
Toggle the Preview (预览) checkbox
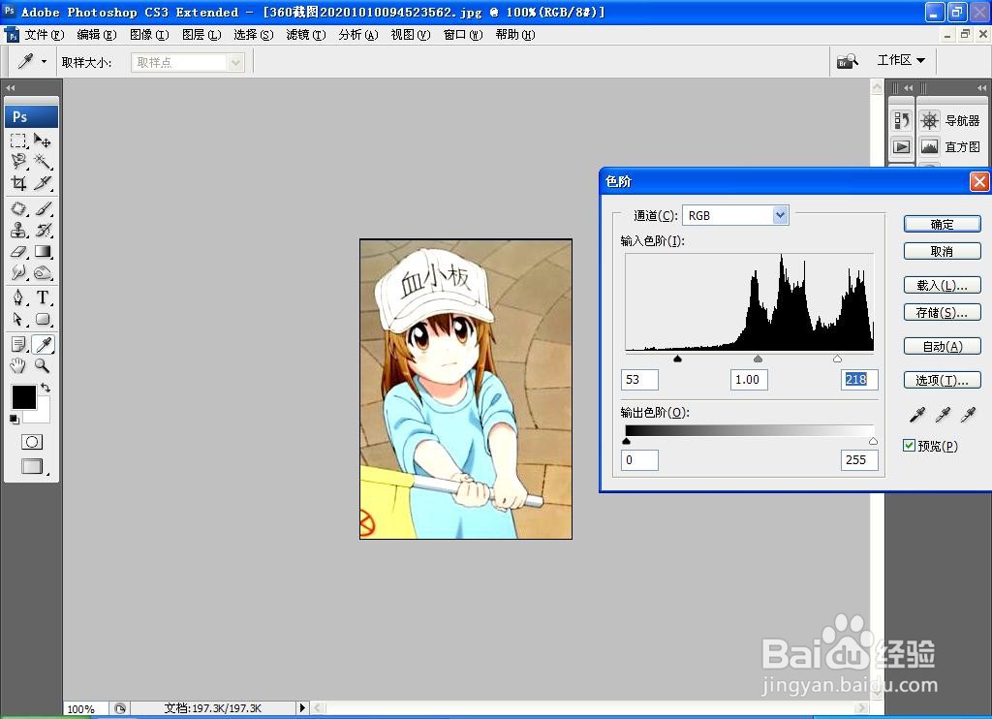coord(909,446)
